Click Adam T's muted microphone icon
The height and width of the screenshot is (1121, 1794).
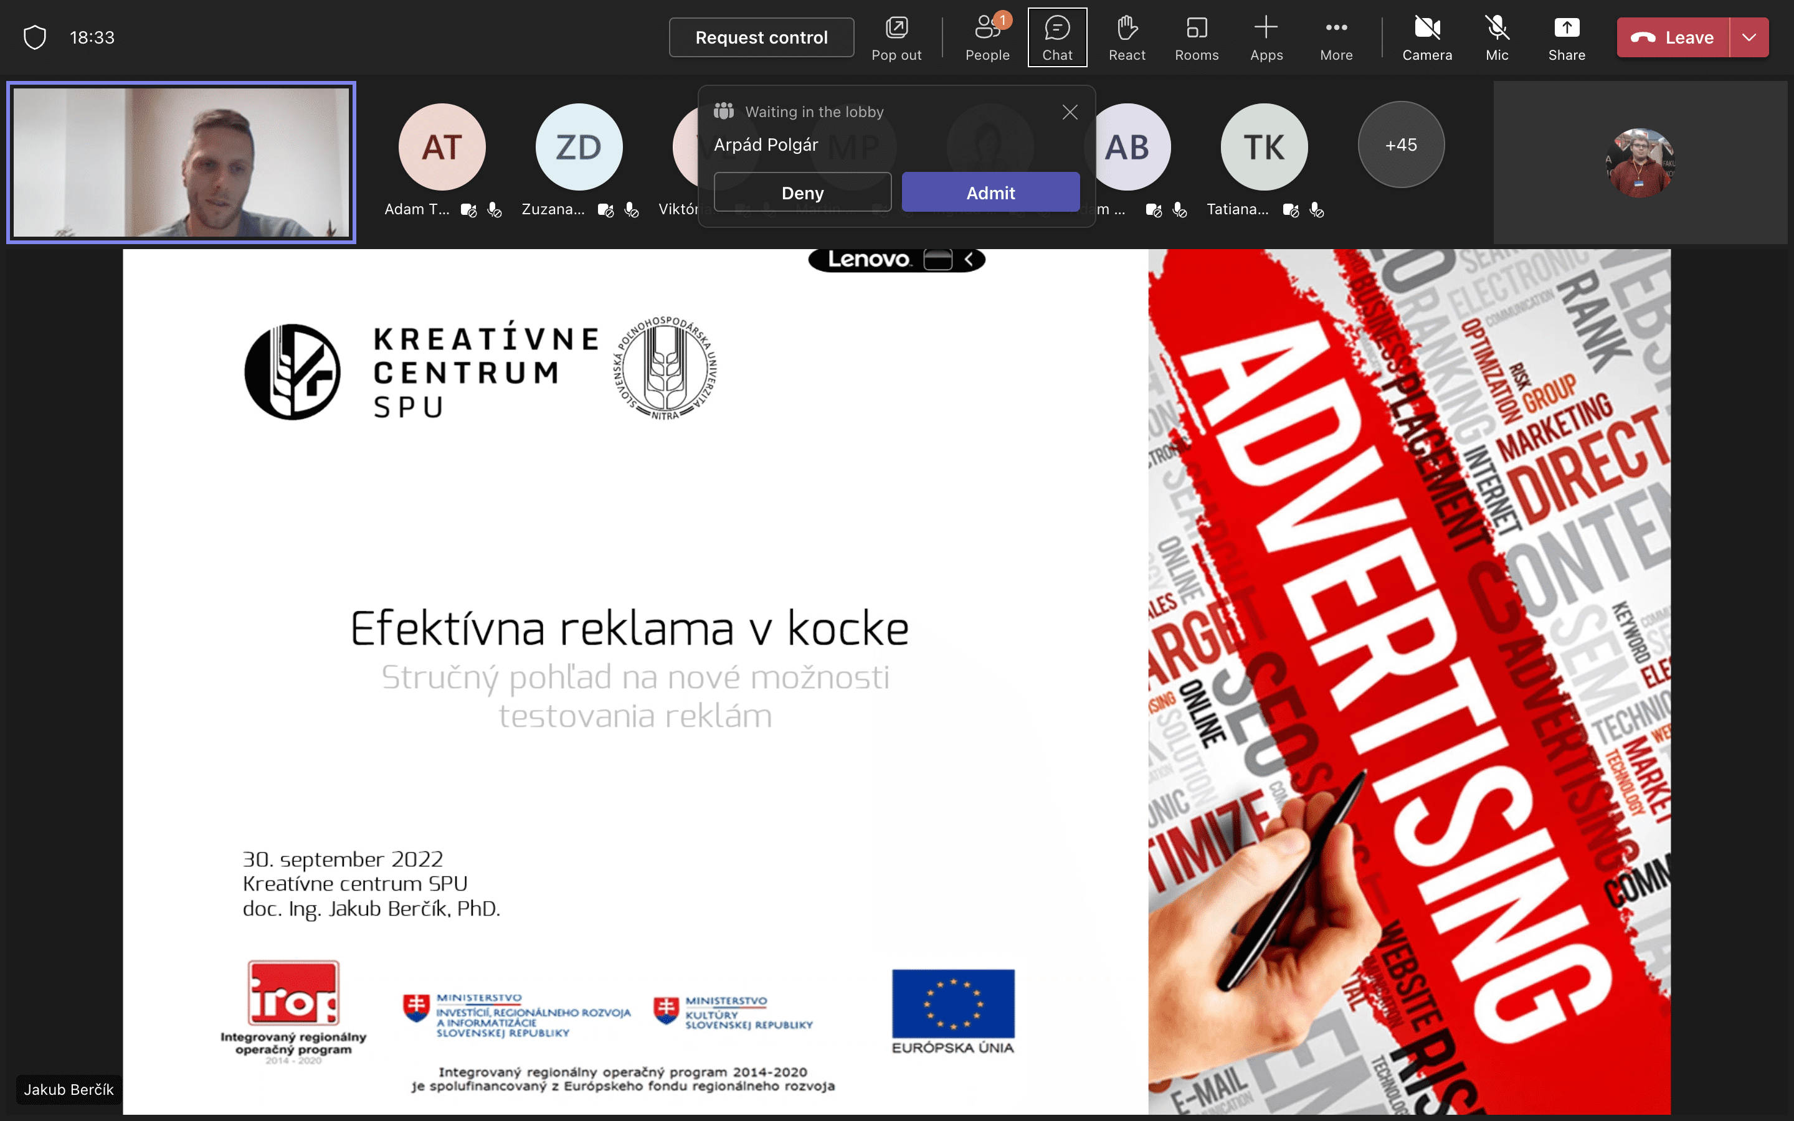495,210
